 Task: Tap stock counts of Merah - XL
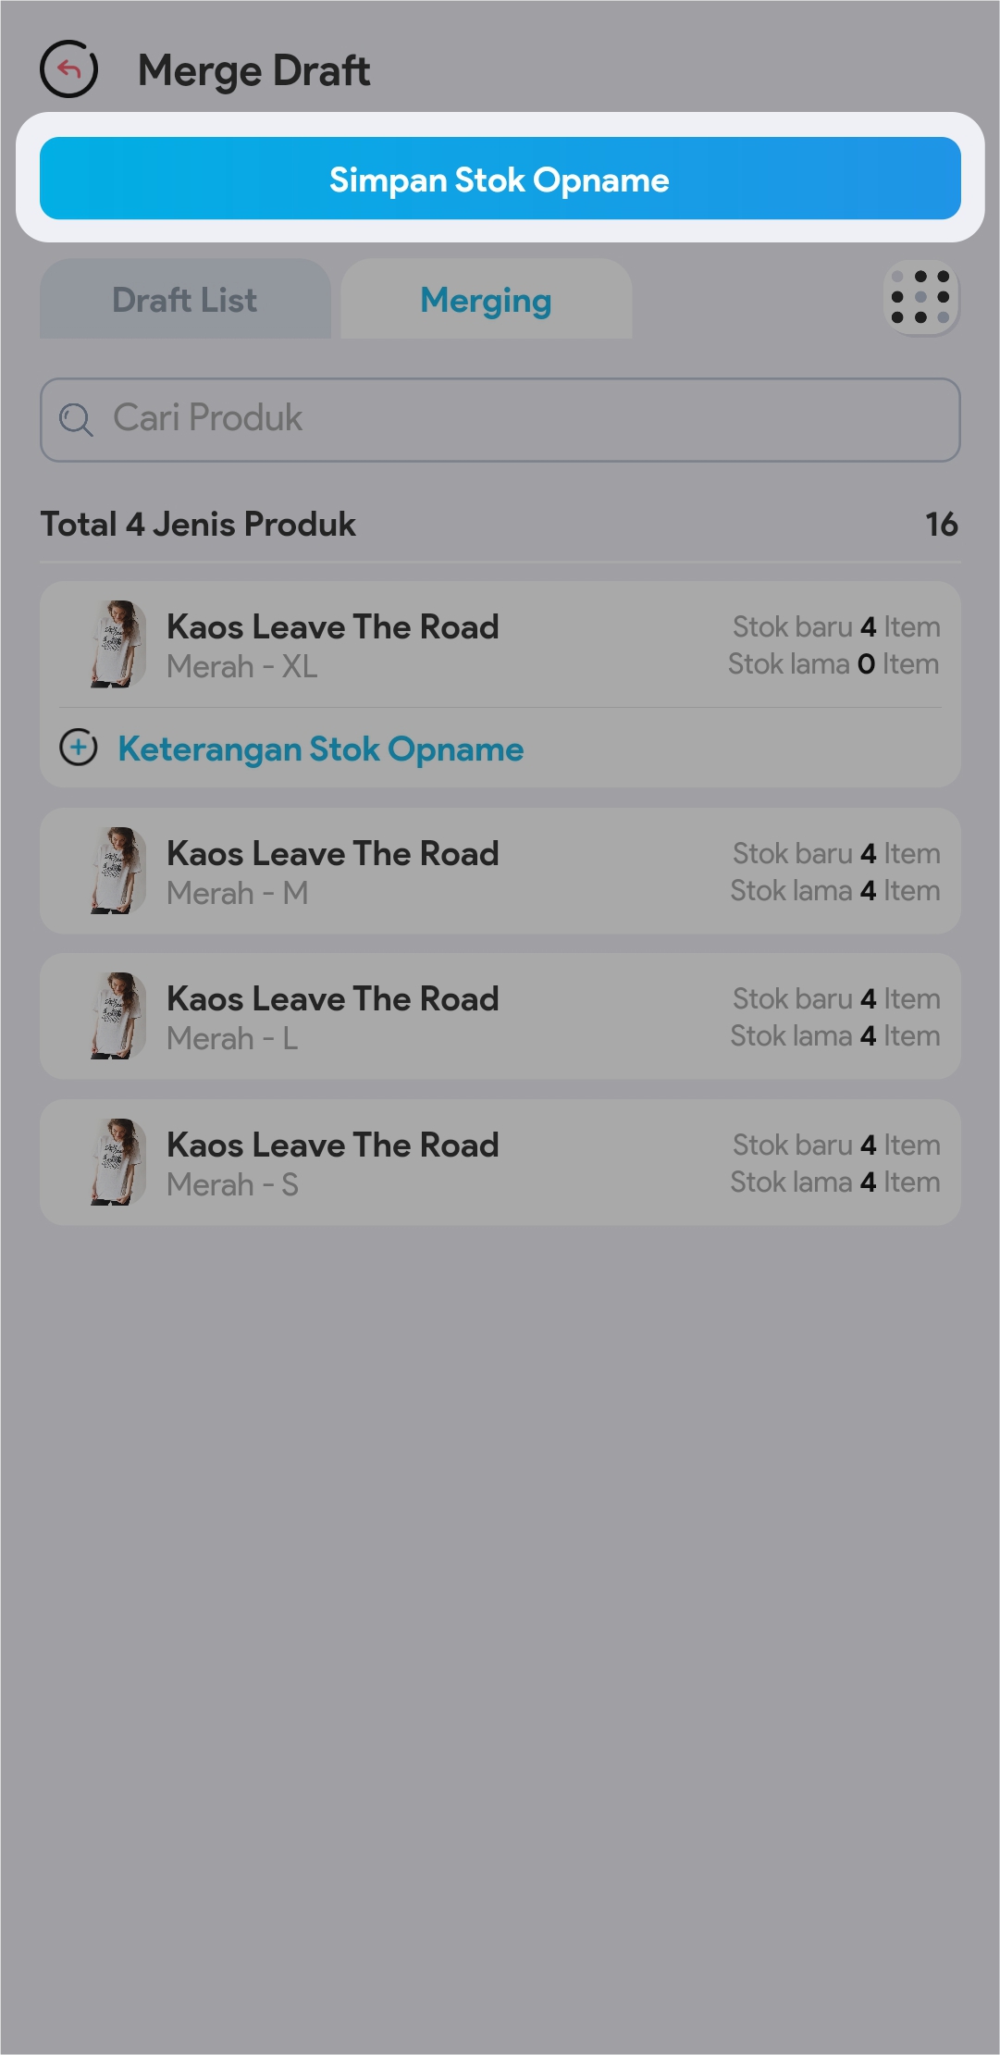[834, 645]
